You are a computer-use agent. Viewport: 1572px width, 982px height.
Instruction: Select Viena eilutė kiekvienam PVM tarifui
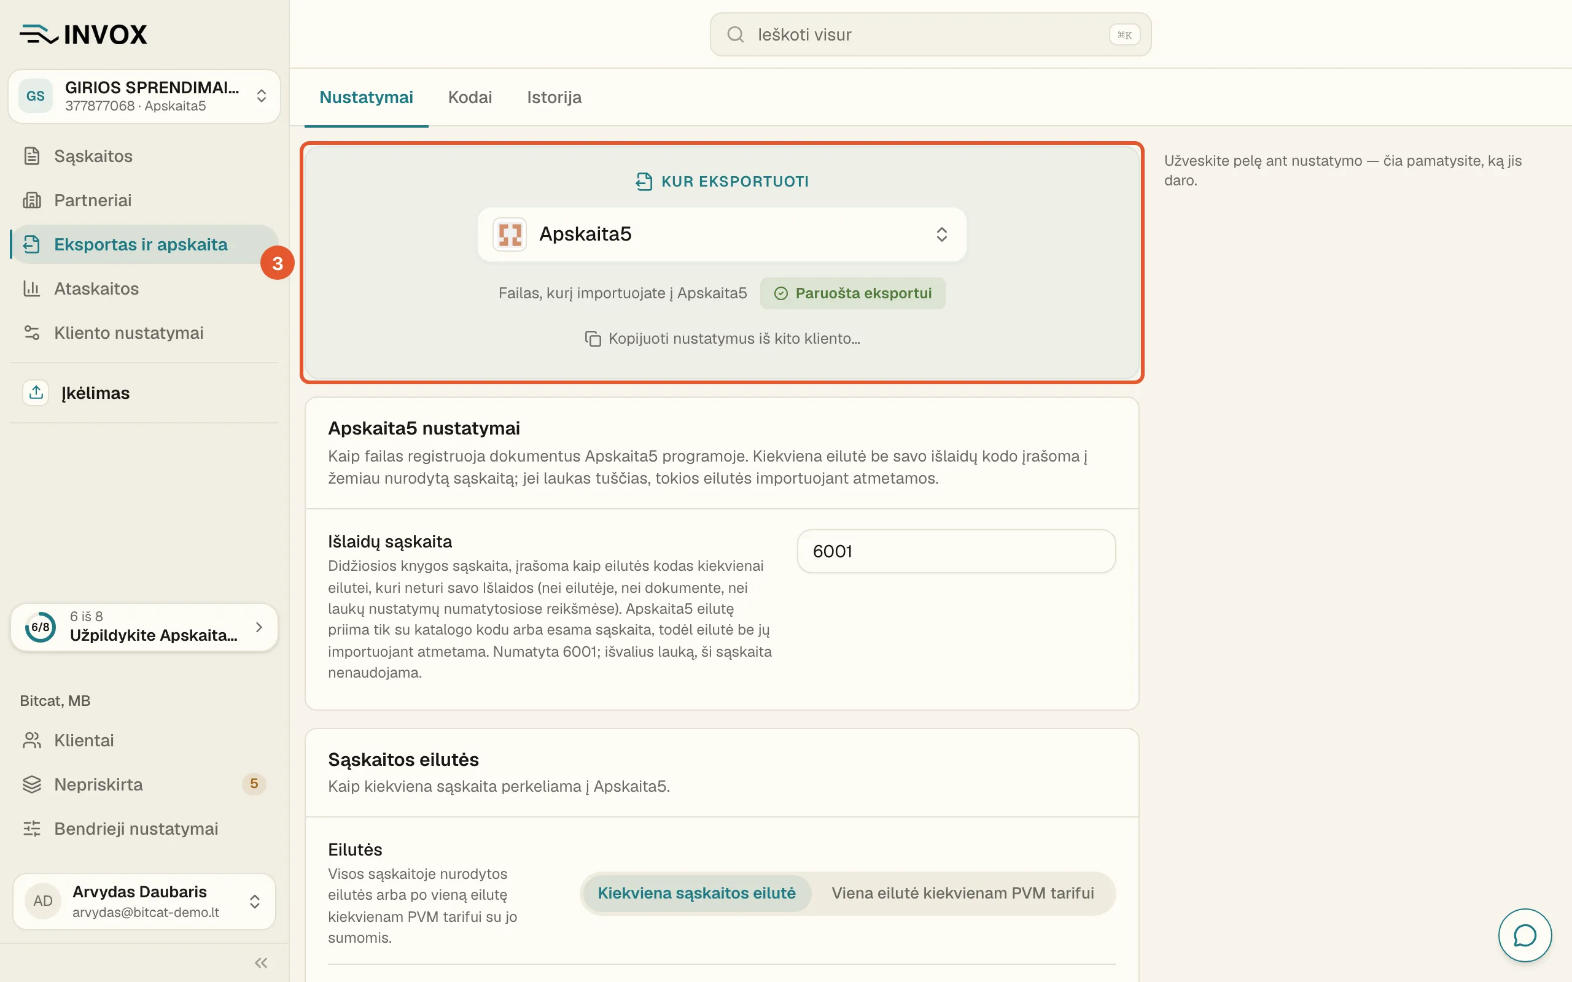point(963,893)
